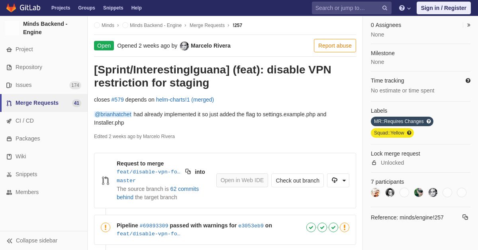478x250 pixels.
Task: Click the pipeline warning status icon
Action: pyautogui.click(x=106, y=227)
